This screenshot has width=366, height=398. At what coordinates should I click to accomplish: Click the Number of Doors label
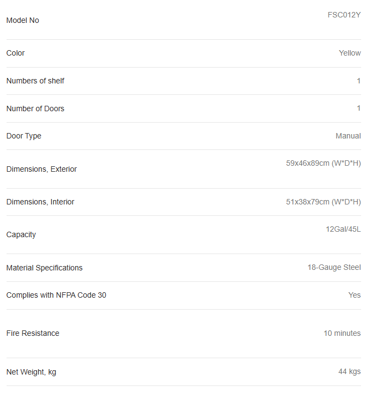tap(35, 109)
